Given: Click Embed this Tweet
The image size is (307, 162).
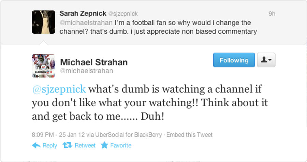Looking at the screenshot, I should click(x=189, y=135).
